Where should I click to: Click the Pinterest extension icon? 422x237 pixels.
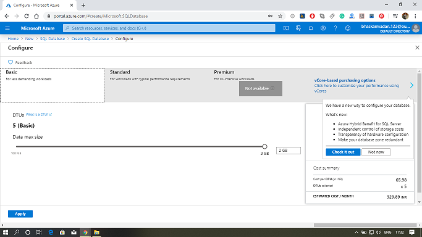coord(381,16)
